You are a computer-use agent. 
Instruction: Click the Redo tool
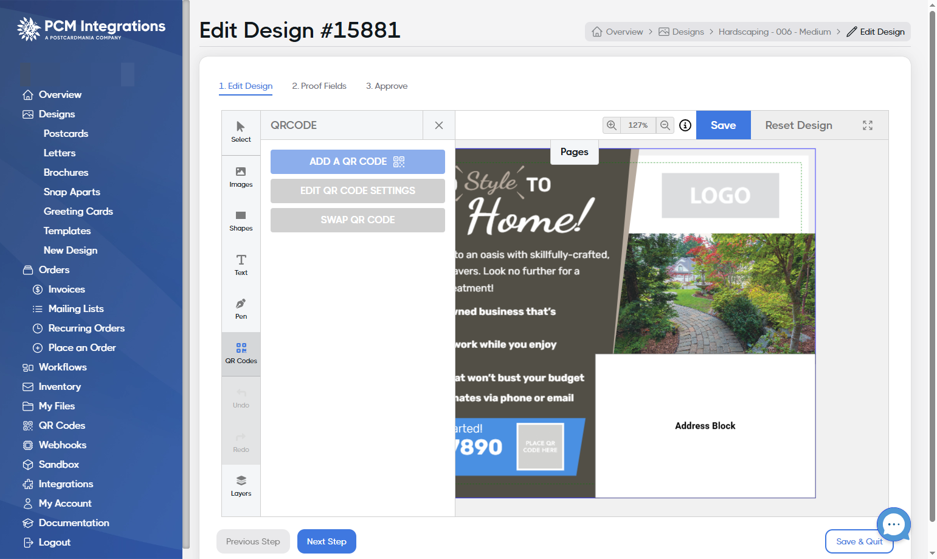pyautogui.click(x=241, y=443)
